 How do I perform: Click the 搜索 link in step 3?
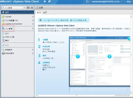(x=44, y=56)
